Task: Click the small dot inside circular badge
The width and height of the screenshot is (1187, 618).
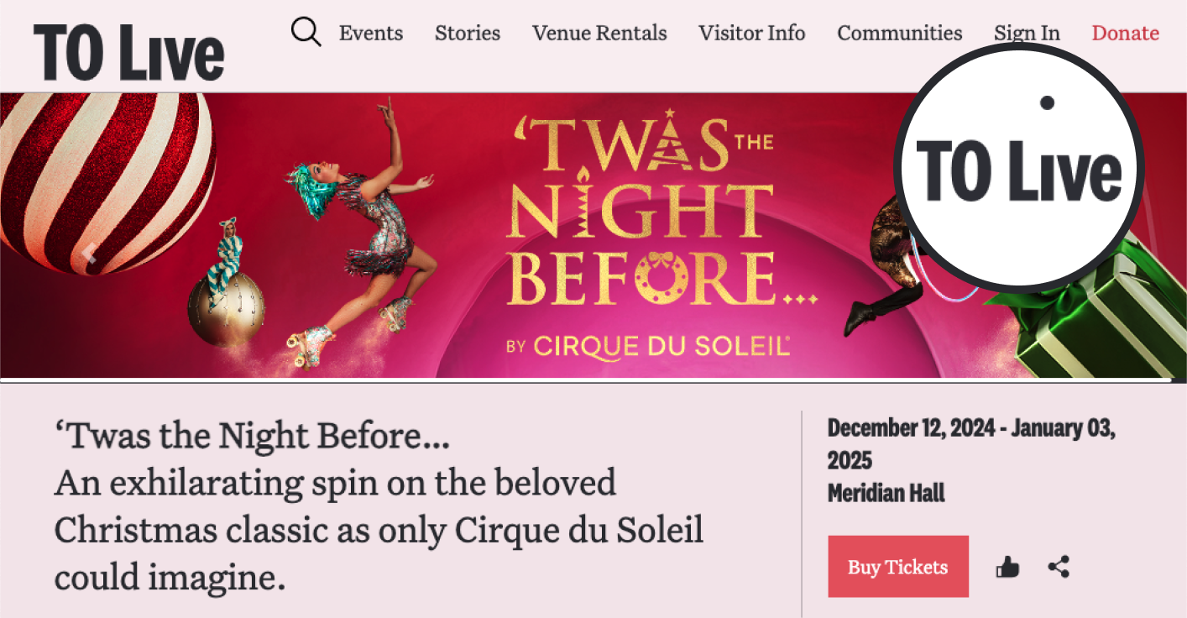Action: [x=1047, y=102]
